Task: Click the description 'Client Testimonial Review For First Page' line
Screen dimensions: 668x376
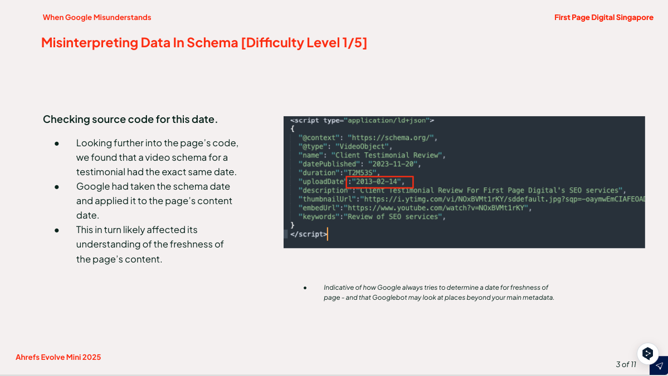Action: coord(462,191)
